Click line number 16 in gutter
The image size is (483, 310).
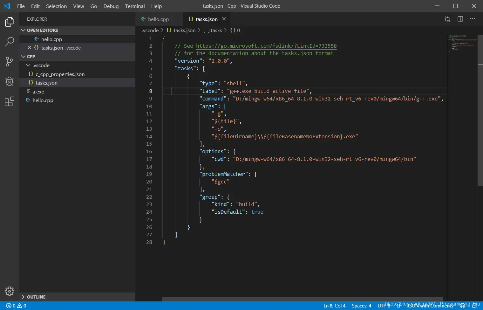pyautogui.click(x=149, y=152)
